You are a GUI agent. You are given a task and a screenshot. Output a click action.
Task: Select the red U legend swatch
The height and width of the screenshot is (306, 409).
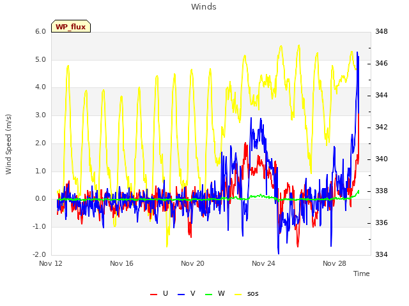[x=153, y=295]
